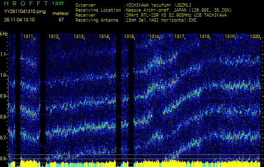Click the 1316 time marker
The width and height of the screenshot is (264, 167).
pos(154,36)
